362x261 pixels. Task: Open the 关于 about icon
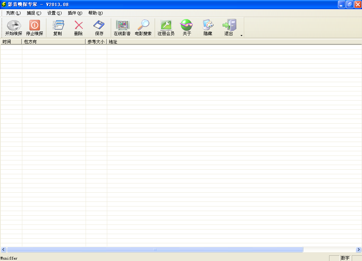pyautogui.click(x=186, y=25)
